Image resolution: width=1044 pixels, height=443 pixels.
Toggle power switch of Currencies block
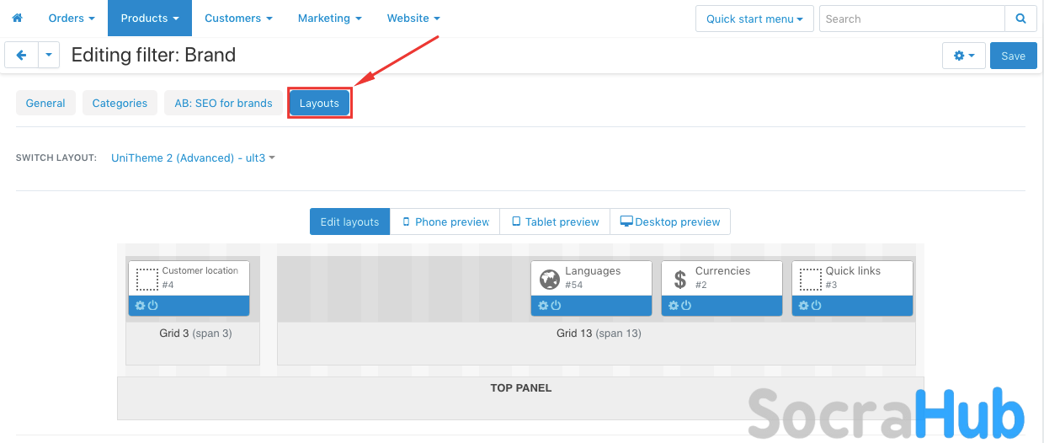pyautogui.click(x=686, y=306)
